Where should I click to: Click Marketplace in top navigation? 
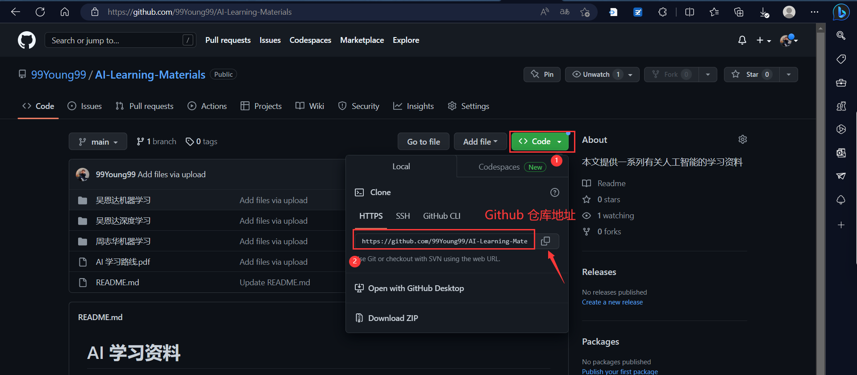362,40
